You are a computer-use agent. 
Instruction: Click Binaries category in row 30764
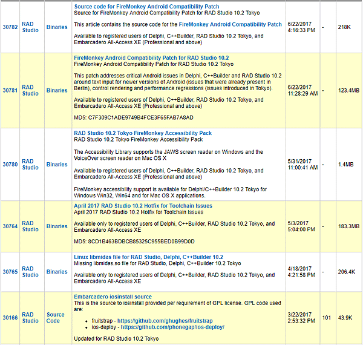[57, 226]
